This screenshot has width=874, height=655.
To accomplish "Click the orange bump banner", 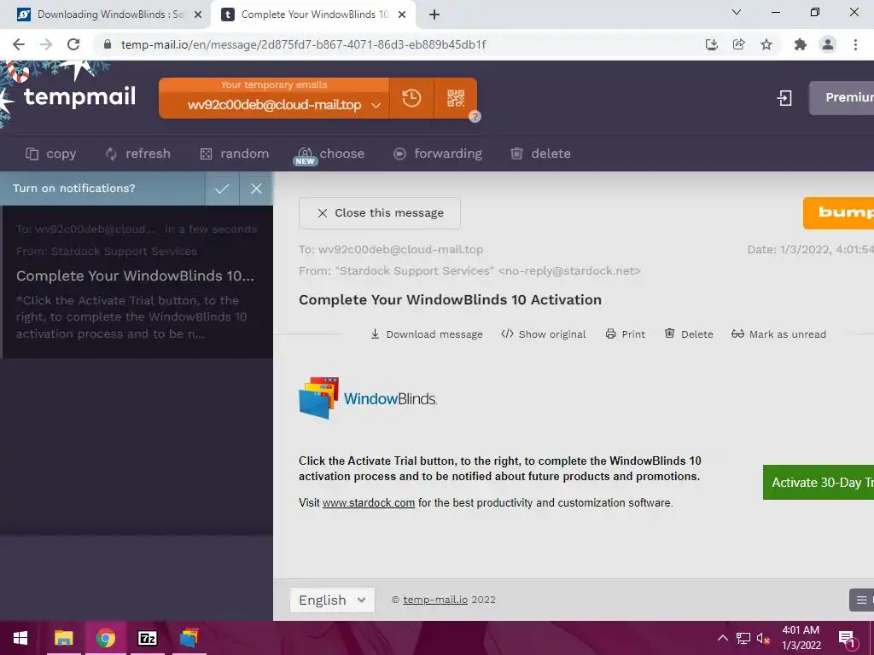I will [x=838, y=212].
